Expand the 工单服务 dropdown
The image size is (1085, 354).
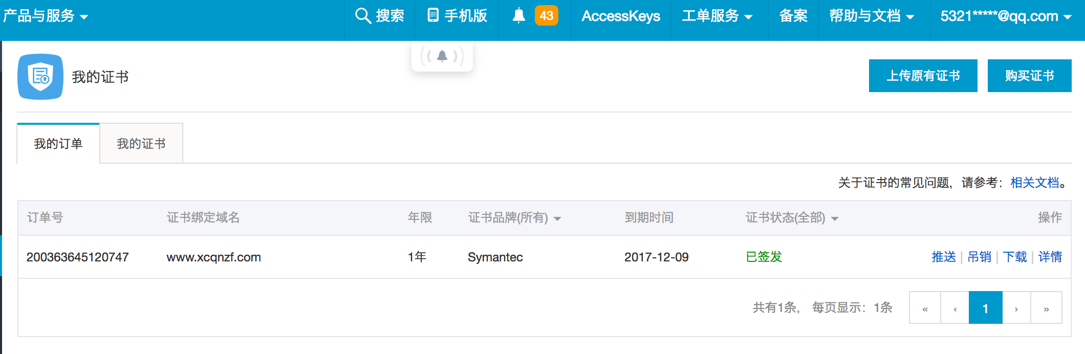coord(717,16)
